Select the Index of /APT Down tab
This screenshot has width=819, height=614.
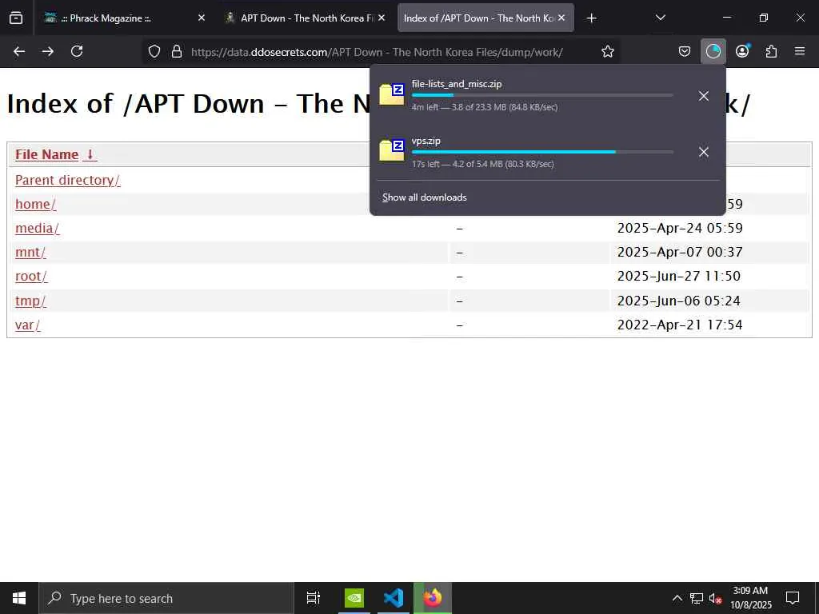click(x=485, y=18)
